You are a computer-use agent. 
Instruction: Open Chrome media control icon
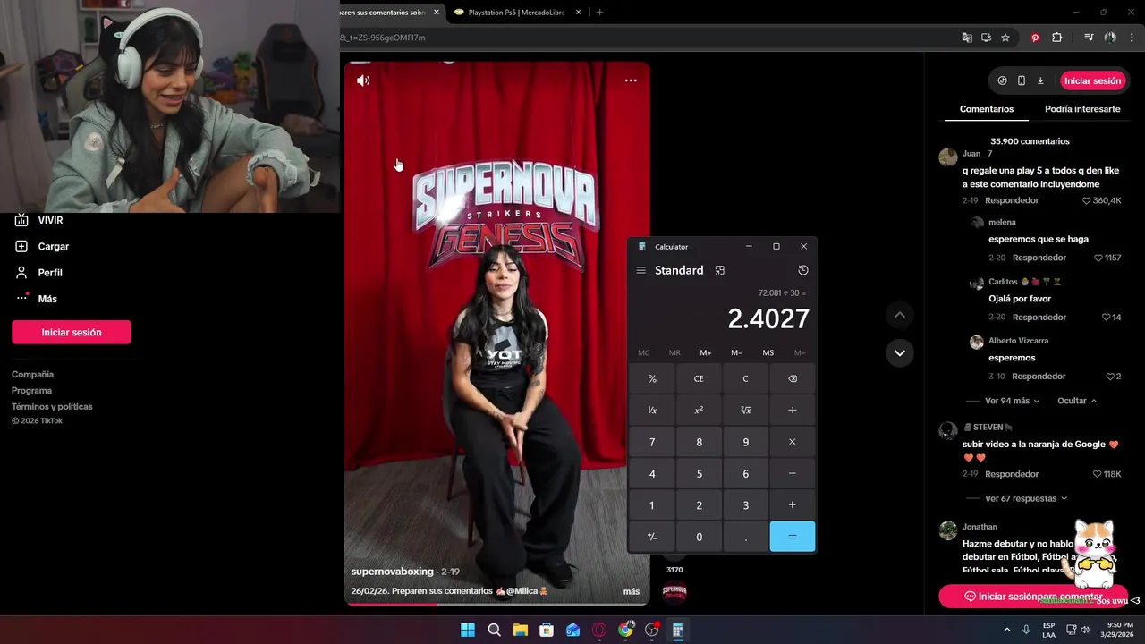[1089, 38]
